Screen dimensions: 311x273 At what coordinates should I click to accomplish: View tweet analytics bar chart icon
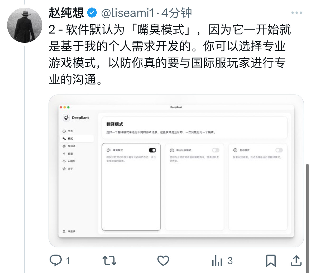click(x=217, y=261)
